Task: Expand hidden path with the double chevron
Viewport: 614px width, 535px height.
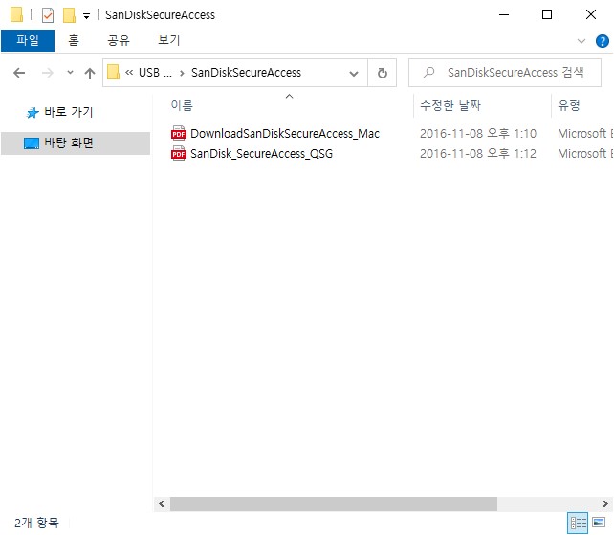Action: click(x=129, y=73)
